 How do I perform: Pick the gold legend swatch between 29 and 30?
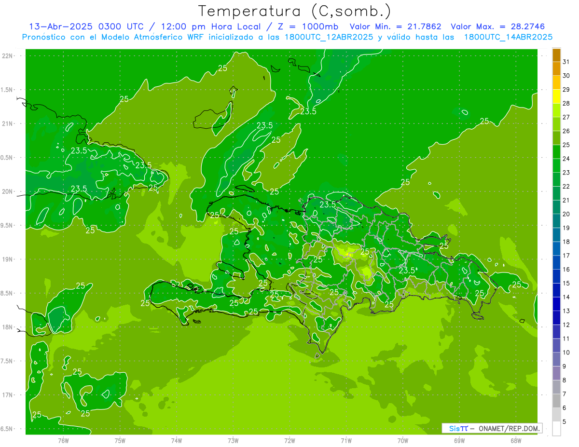pyautogui.click(x=556, y=82)
